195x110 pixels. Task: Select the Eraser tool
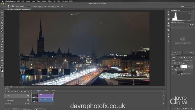tap(2, 39)
